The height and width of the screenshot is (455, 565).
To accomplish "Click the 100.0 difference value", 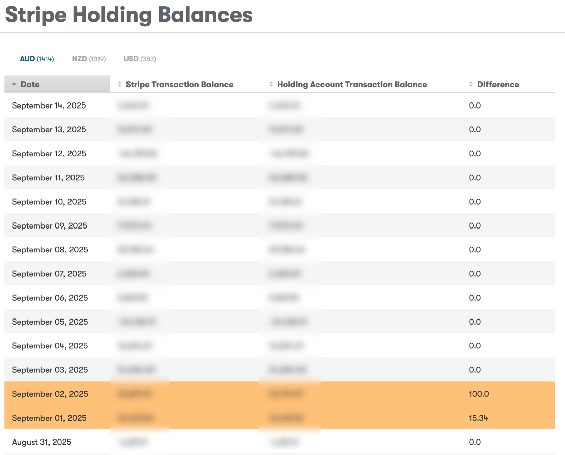I will point(479,394).
